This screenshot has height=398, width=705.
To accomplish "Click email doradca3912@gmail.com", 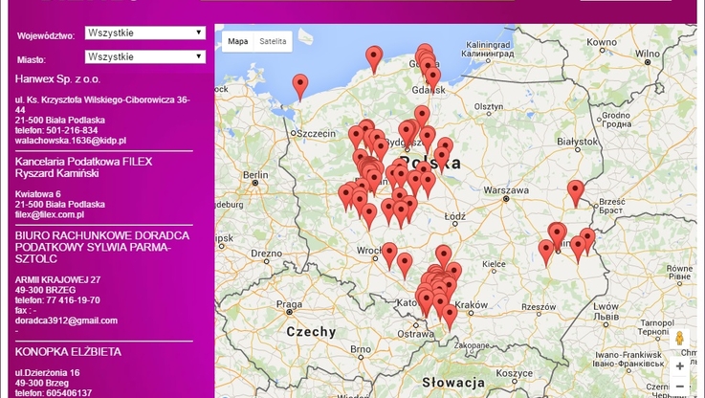I will click(x=66, y=321).
